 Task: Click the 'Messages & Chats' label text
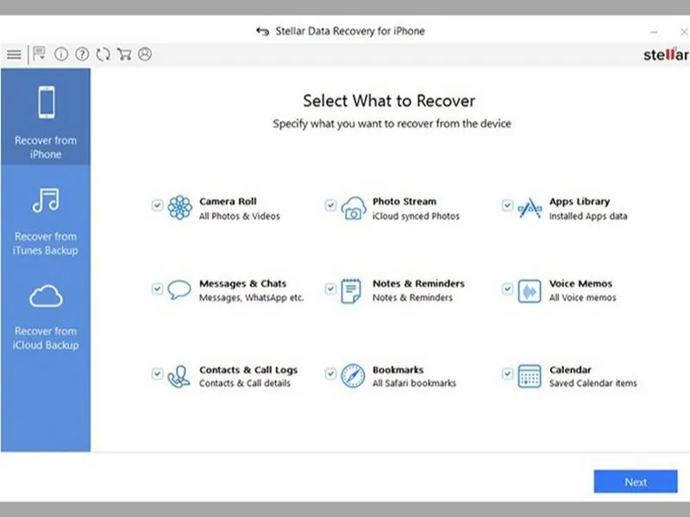(243, 283)
